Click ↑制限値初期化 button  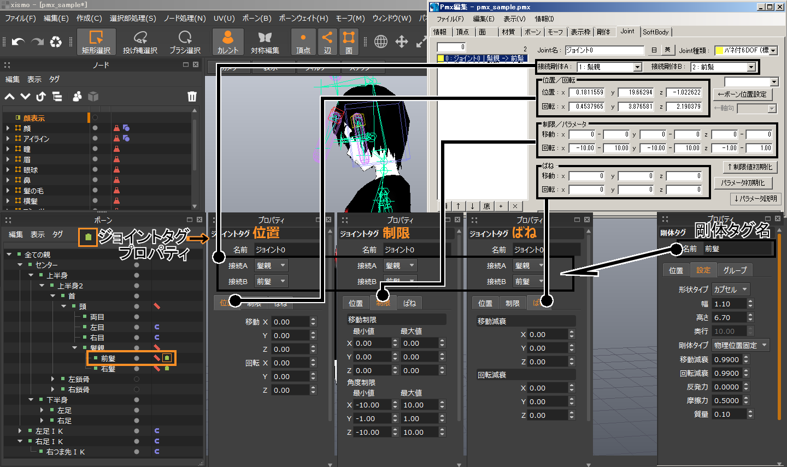click(750, 167)
